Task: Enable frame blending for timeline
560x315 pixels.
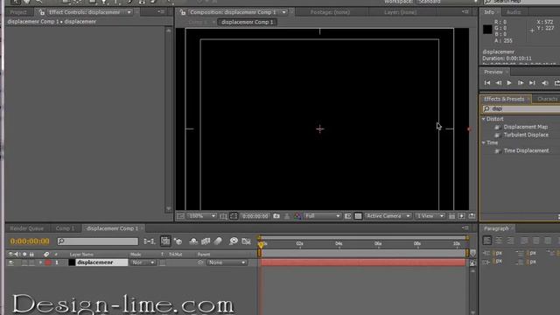Action: (x=206, y=241)
